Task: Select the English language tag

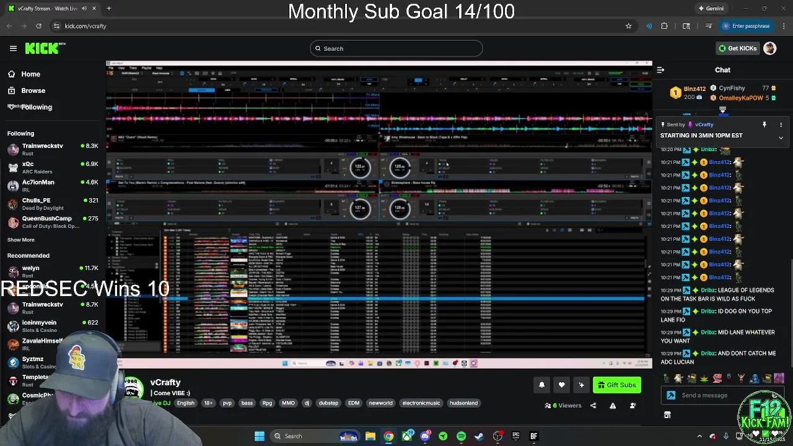Action: click(185, 403)
